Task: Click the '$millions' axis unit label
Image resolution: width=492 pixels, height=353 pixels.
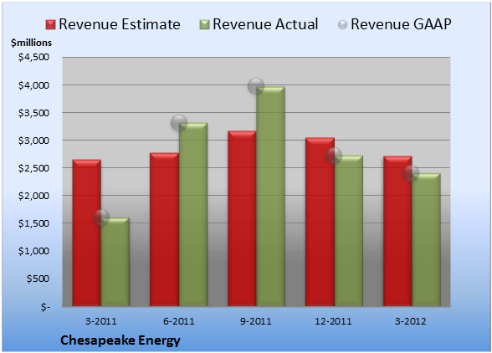Action: (x=31, y=43)
